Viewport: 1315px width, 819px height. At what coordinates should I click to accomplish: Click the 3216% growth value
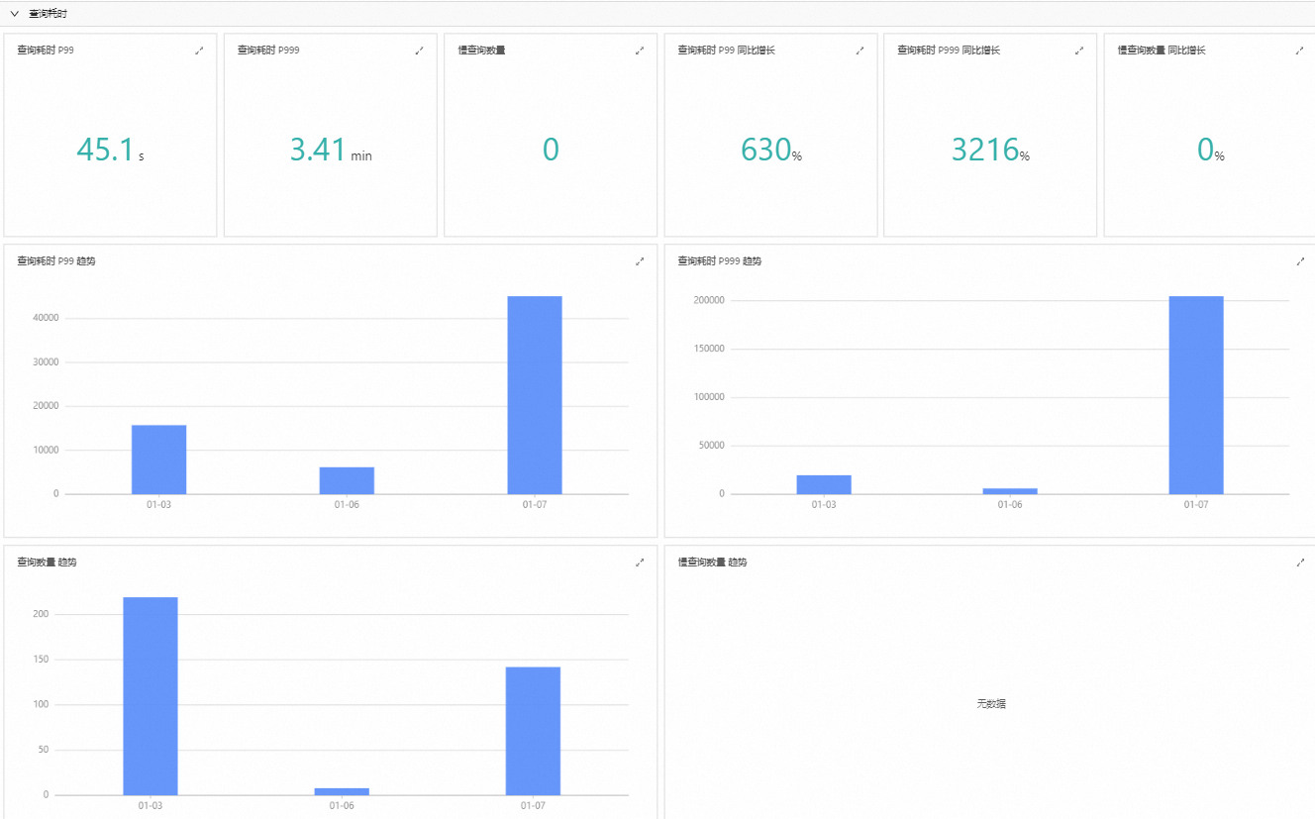990,150
